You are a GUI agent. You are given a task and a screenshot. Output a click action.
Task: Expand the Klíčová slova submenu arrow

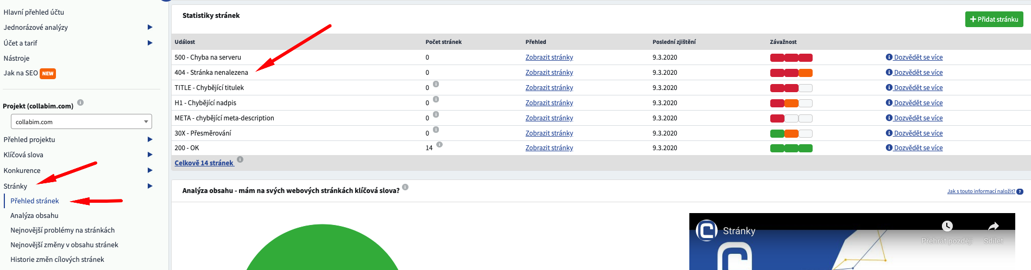(x=150, y=155)
